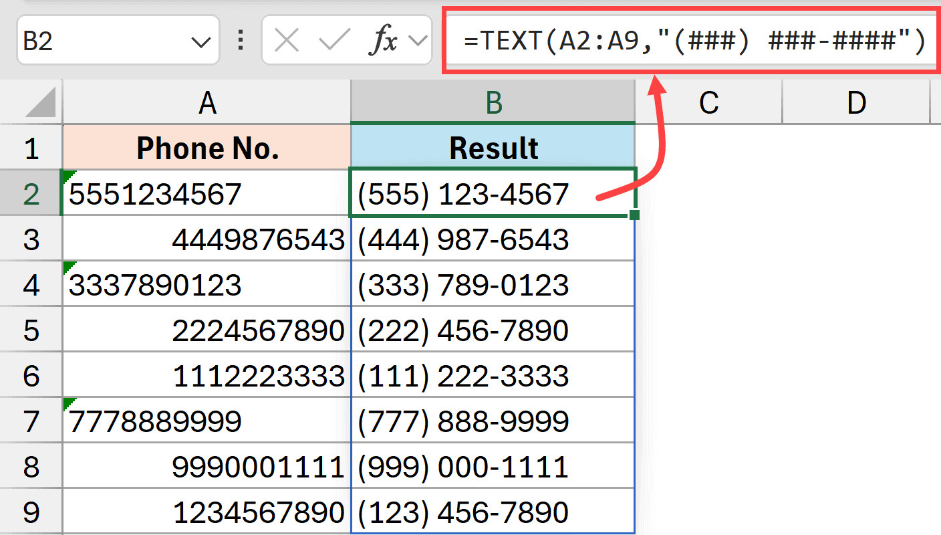Click the Cancel (X) formula button
The image size is (941, 535).
[x=287, y=41]
